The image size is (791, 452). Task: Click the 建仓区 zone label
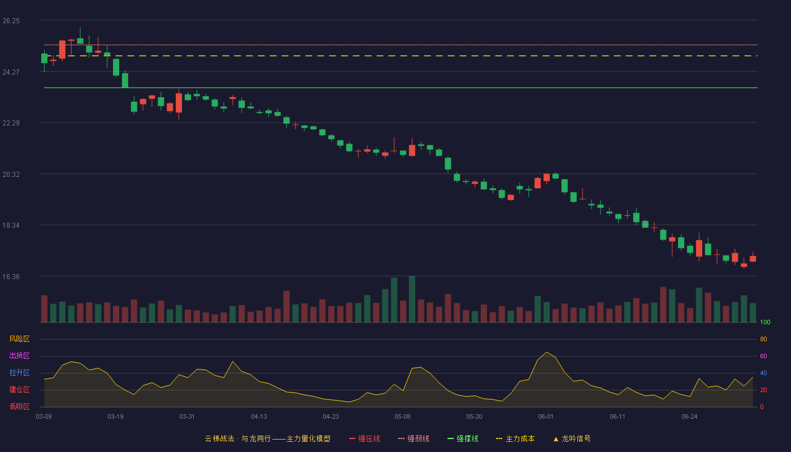(x=19, y=390)
